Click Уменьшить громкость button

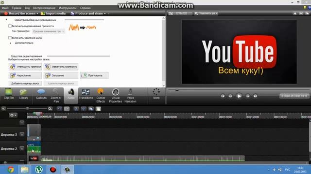[x=25, y=67]
